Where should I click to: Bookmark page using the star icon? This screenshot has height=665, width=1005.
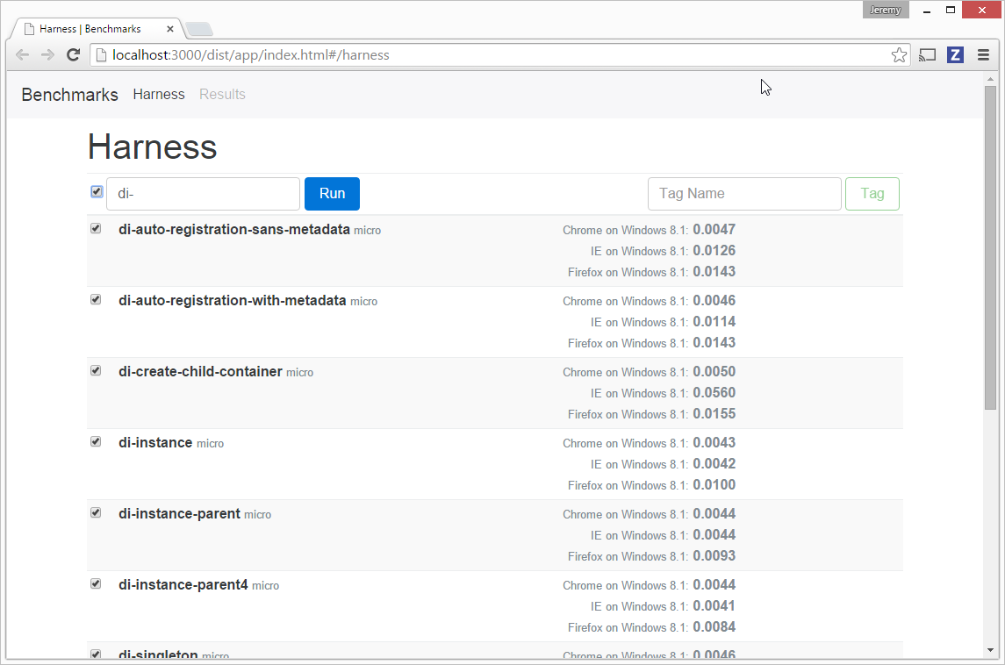(x=899, y=55)
